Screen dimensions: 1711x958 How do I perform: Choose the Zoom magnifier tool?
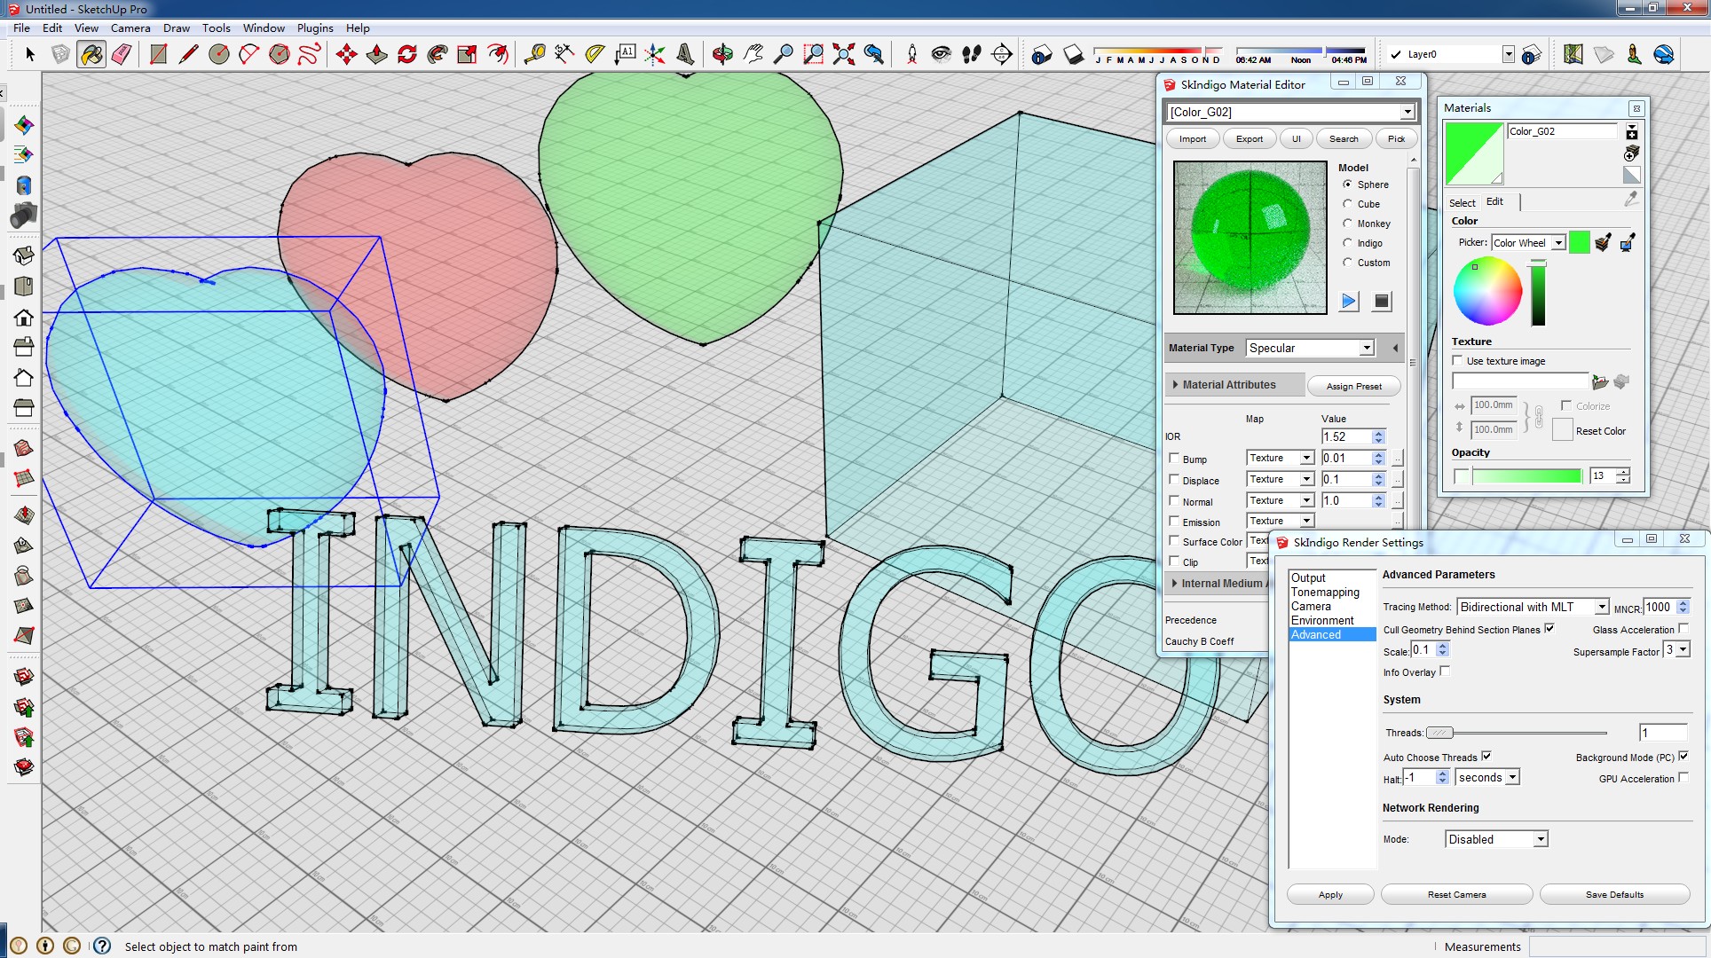(x=783, y=55)
